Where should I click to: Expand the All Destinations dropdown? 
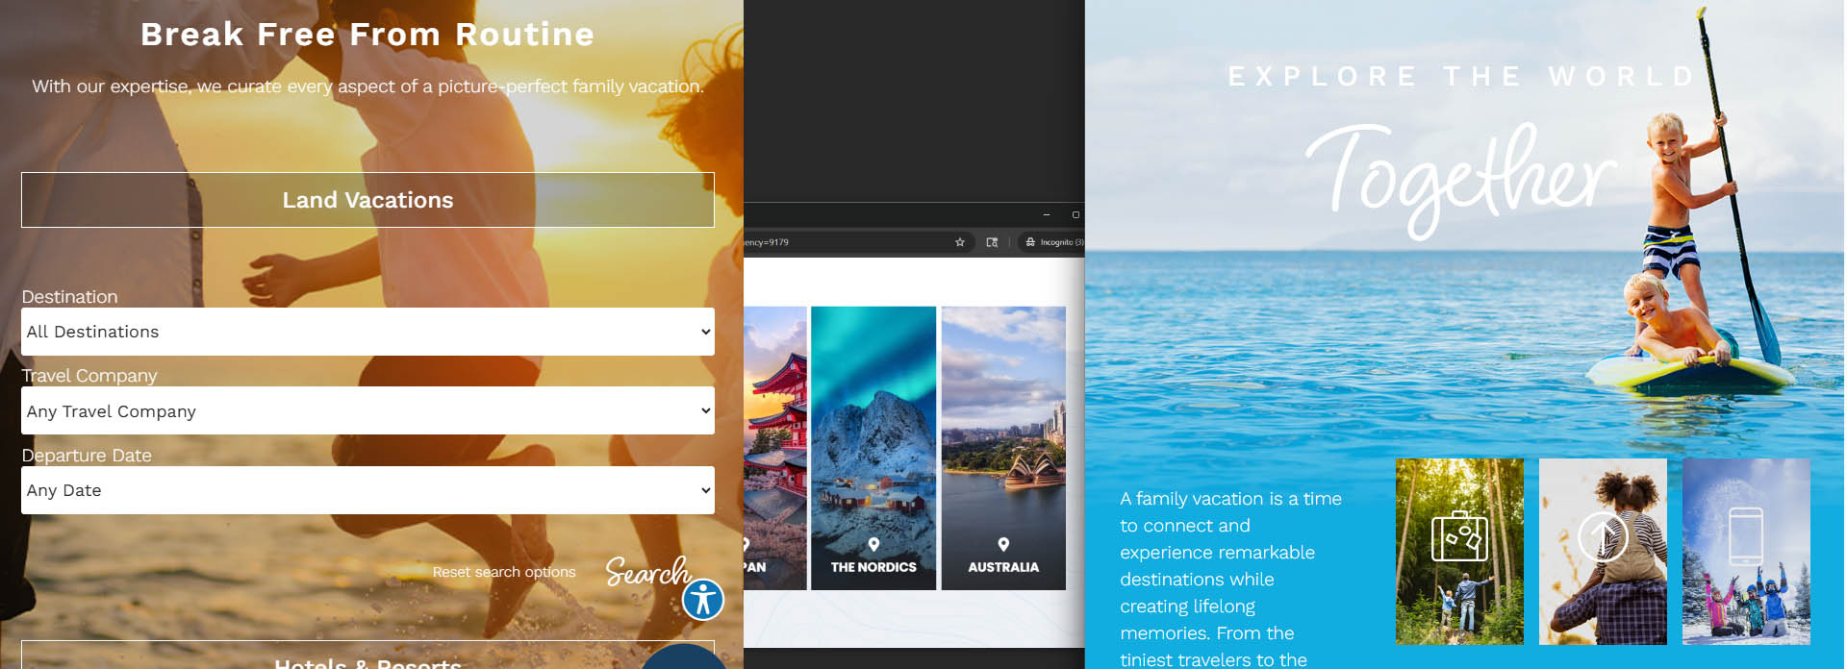point(367,332)
